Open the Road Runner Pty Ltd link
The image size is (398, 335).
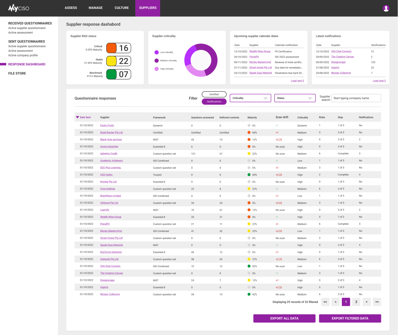pyautogui.click(x=112, y=132)
